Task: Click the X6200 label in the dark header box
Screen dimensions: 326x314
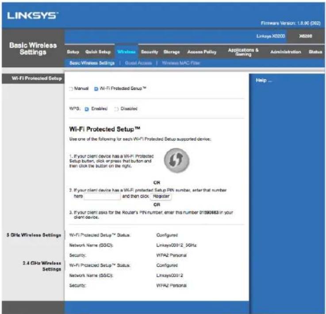Action: point(305,36)
